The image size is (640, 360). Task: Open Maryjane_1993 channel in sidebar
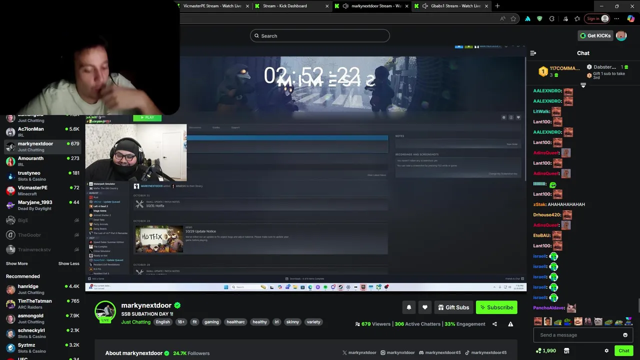click(x=42, y=205)
